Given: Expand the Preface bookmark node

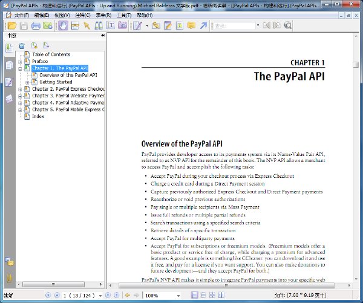Looking at the screenshot, I should pyautogui.click(x=20, y=62).
